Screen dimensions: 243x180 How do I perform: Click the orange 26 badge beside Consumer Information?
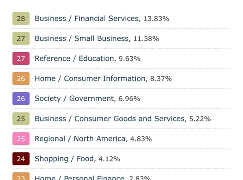[21, 78]
